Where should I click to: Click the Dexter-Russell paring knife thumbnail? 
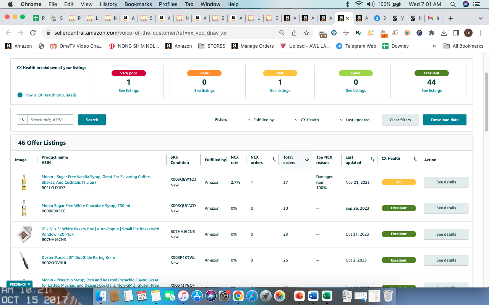[24, 260]
